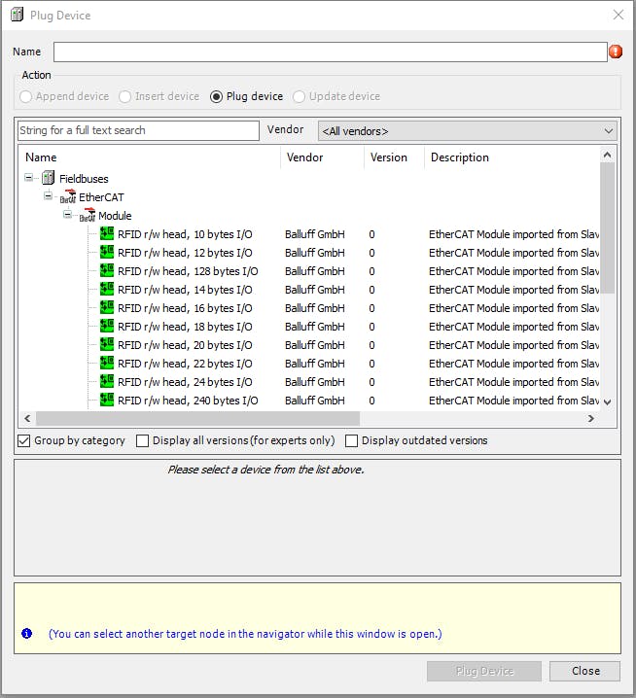Screen dimensions: 636x698
Task: Click Balluff GmbH vendor in 10 bytes row
Action: (314, 234)
